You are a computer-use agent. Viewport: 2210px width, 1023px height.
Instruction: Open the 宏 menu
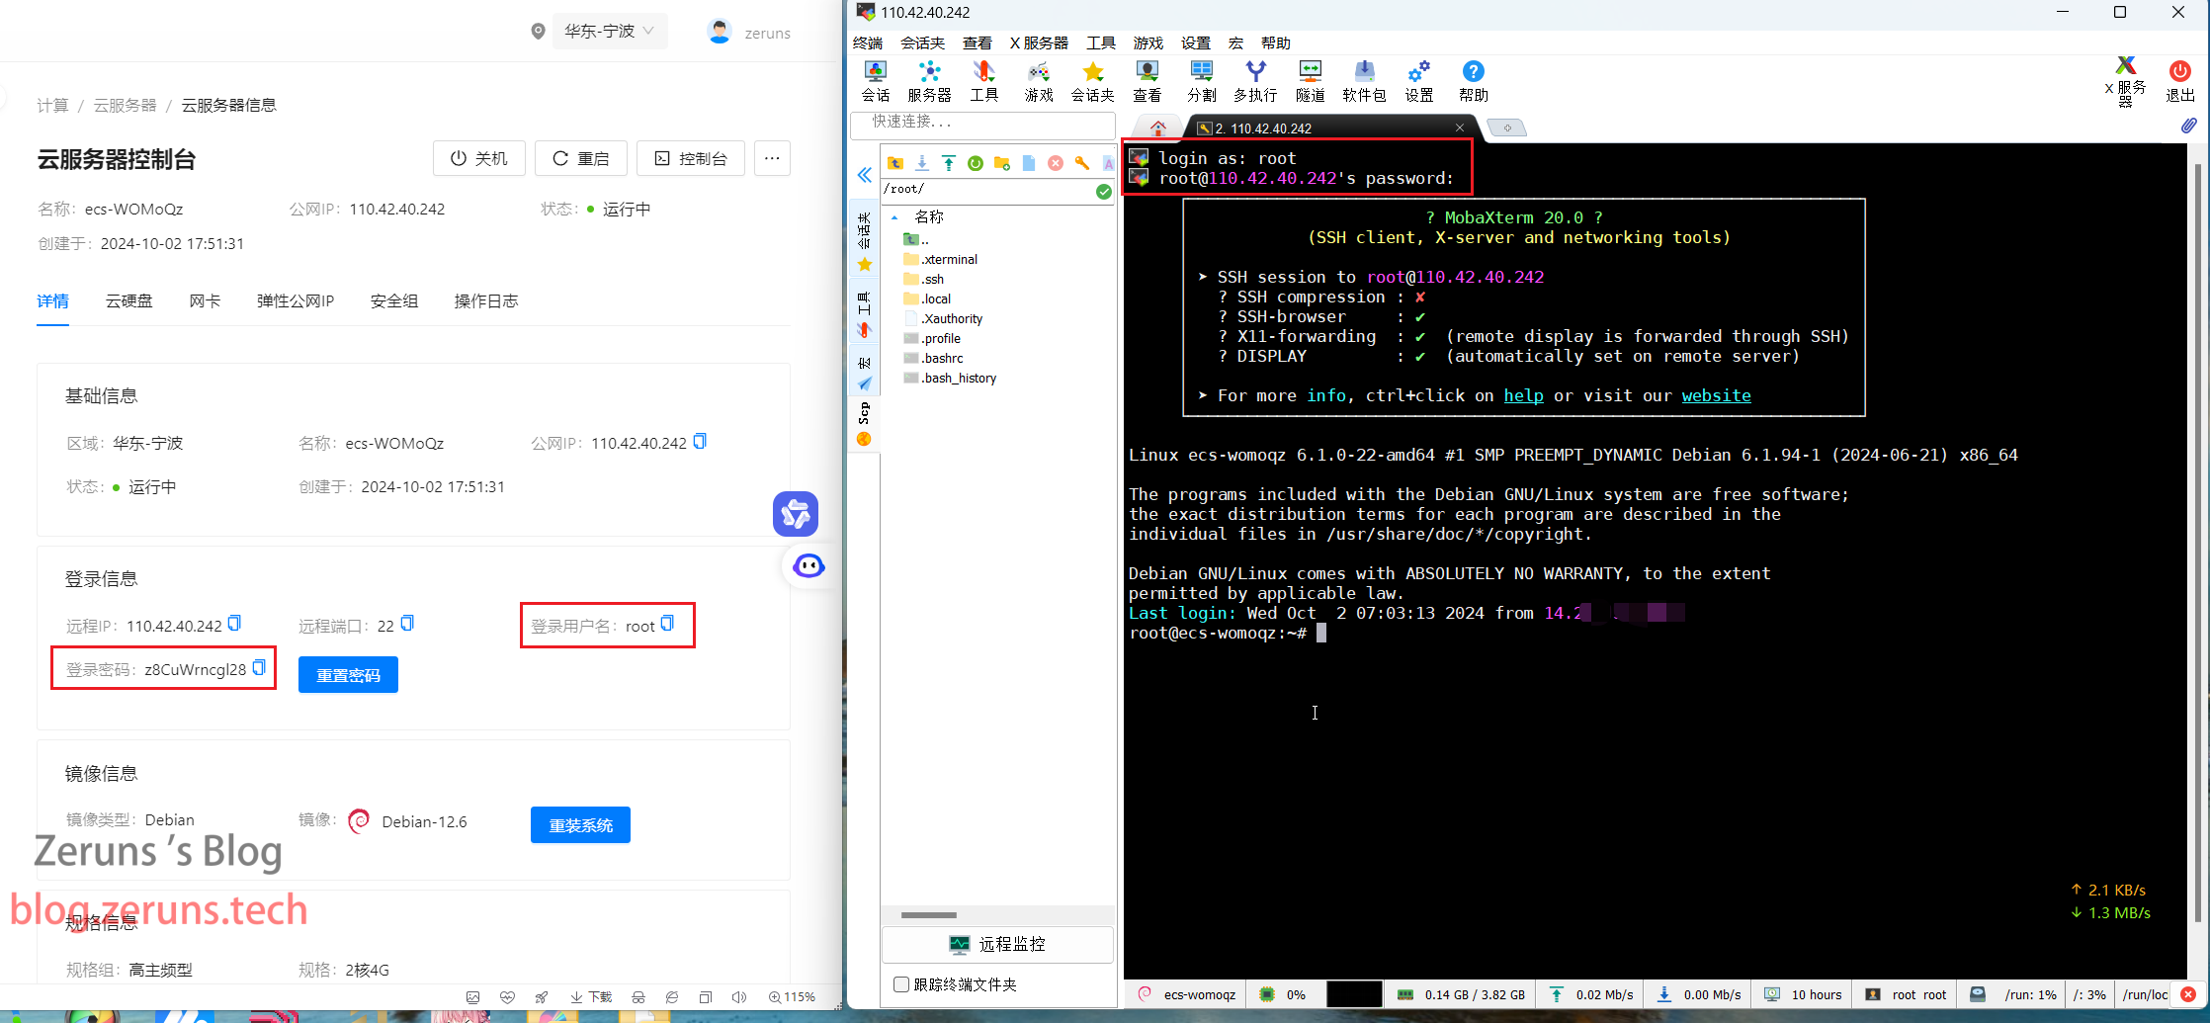1235,43
